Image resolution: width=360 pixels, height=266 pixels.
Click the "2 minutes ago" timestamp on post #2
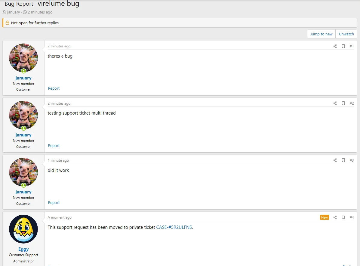click(59, 103)
